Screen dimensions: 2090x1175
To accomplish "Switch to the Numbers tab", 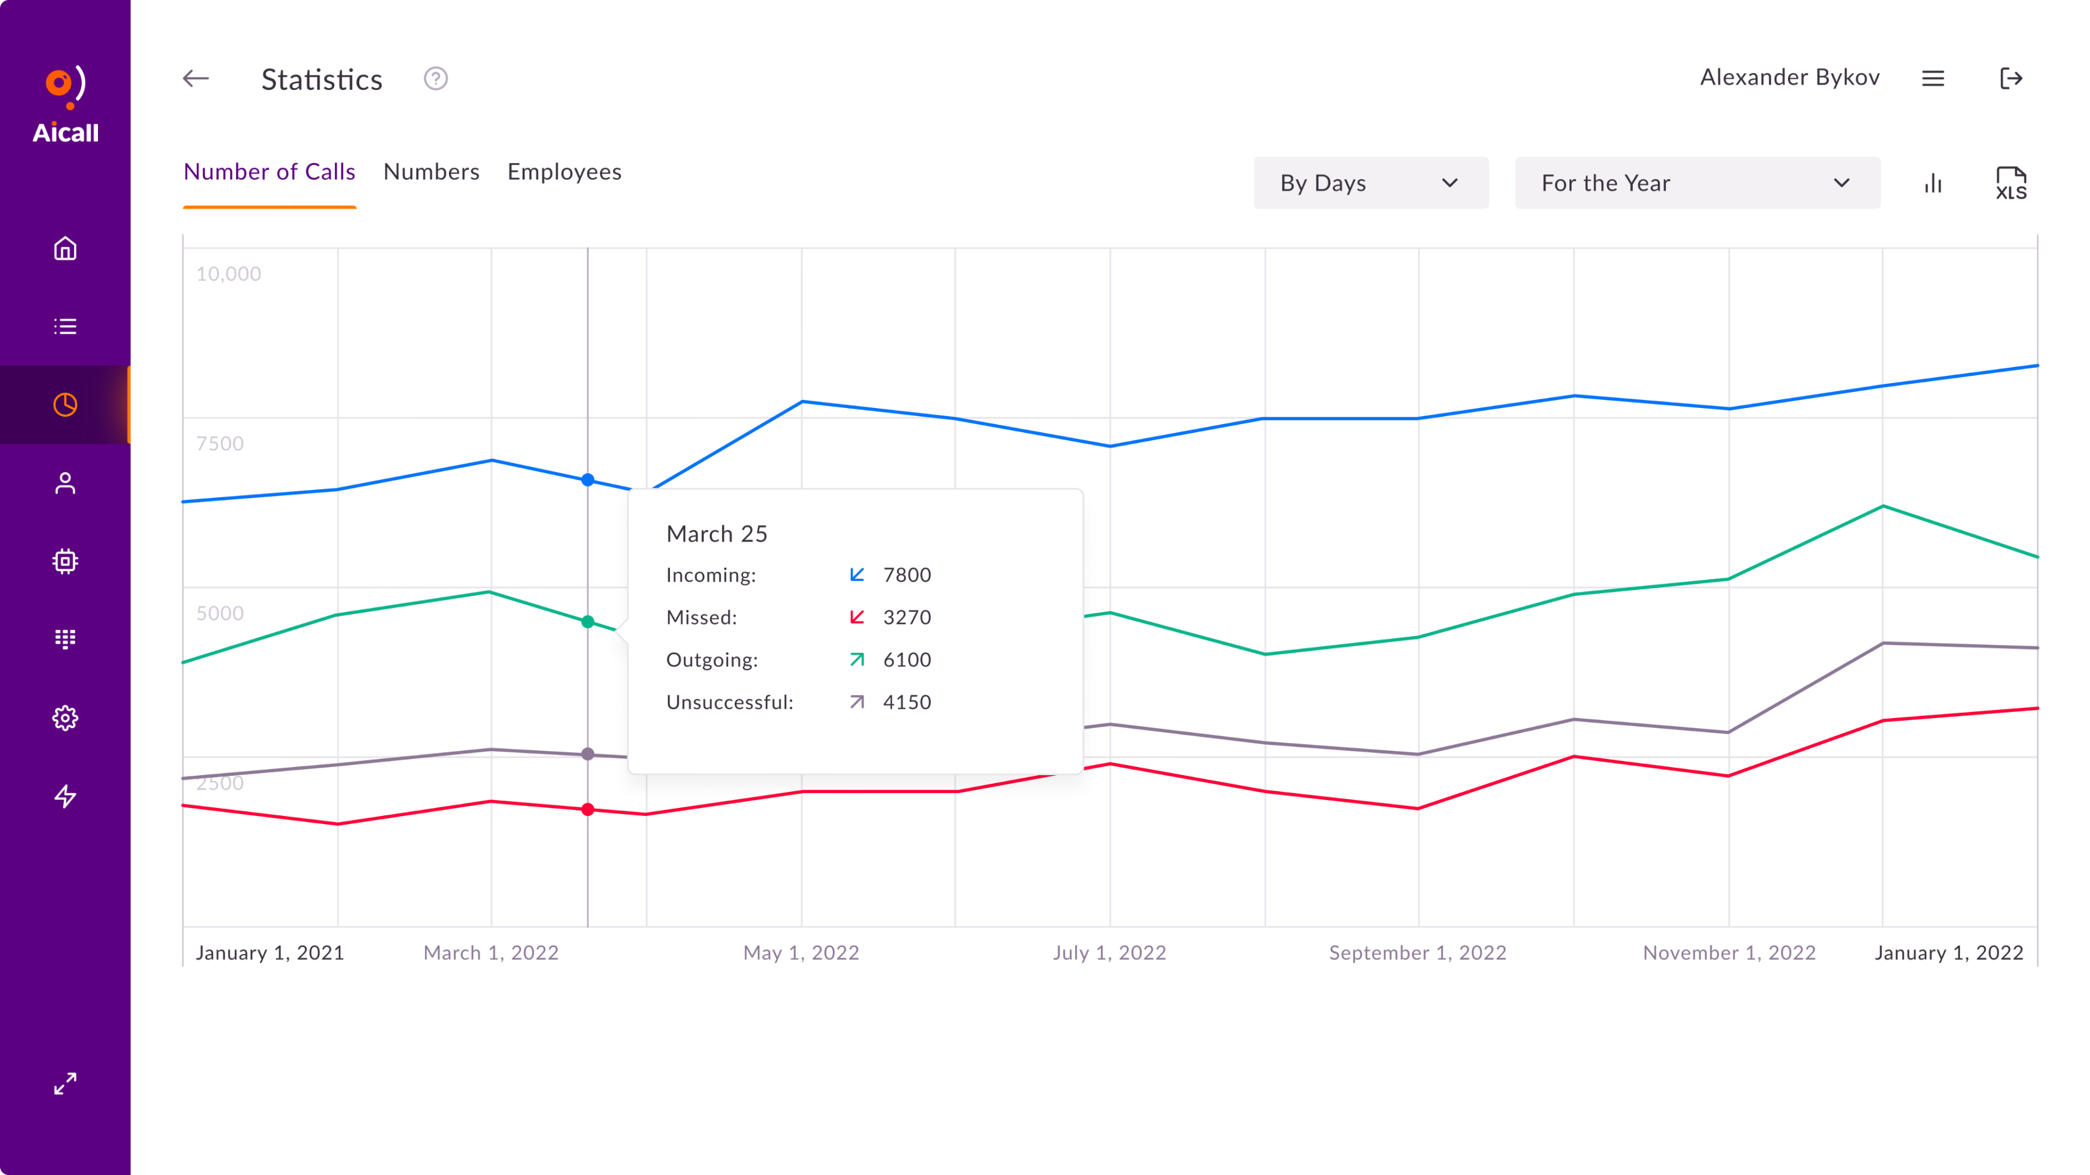I will (431, 172).
